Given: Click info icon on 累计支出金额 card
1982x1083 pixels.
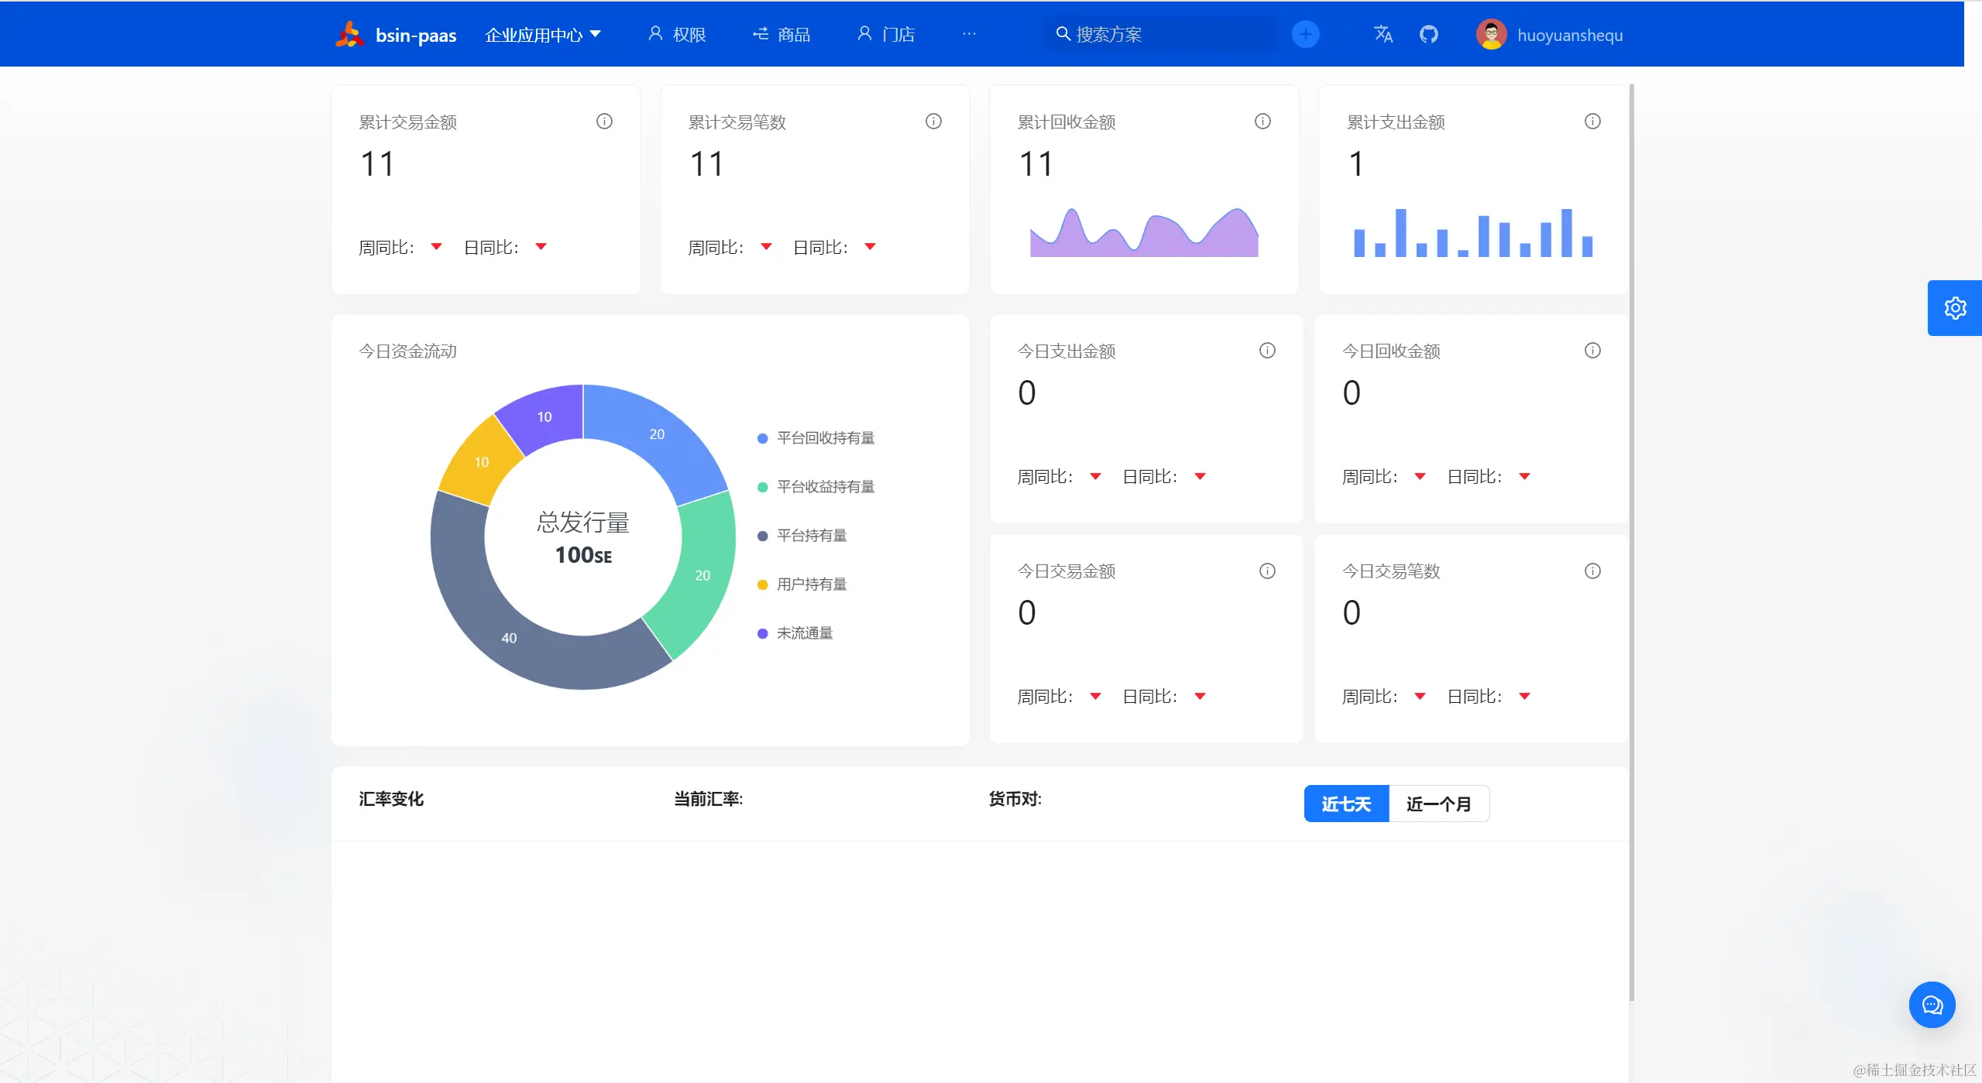Looking at the screenshot, I should click(1592, 122).
